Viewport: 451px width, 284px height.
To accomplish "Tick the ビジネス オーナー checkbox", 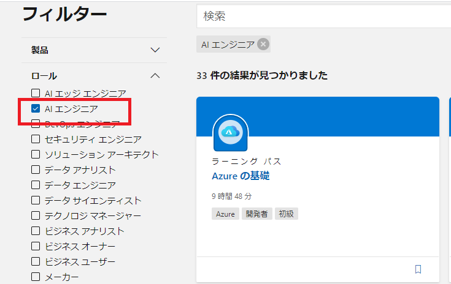I will 36,246.
